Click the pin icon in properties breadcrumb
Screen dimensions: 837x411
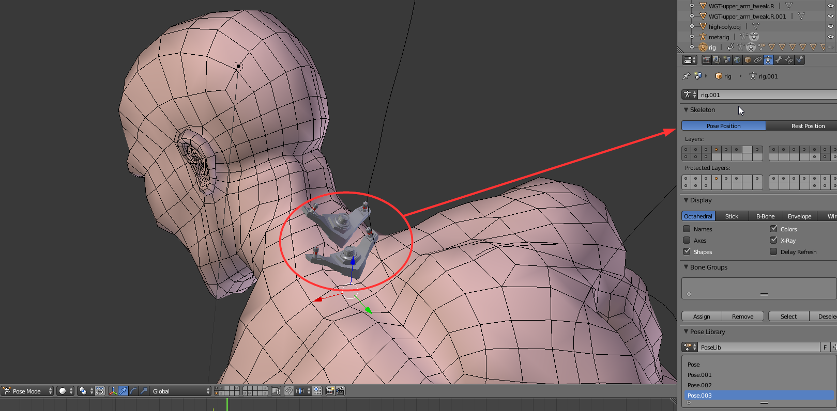coord(686,76)
